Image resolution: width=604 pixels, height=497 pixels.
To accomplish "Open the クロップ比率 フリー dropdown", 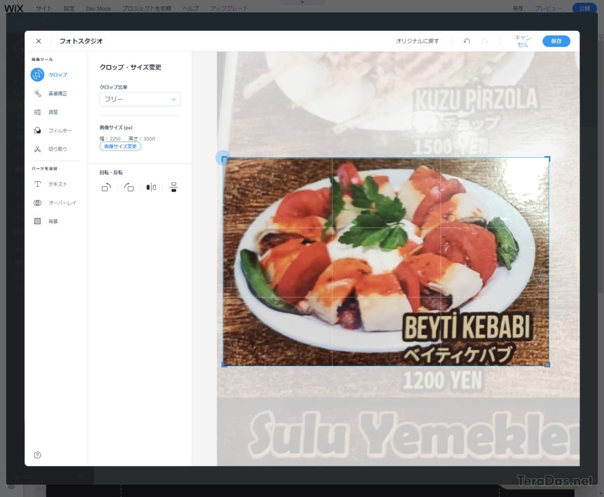I will (x=140, y=99).
